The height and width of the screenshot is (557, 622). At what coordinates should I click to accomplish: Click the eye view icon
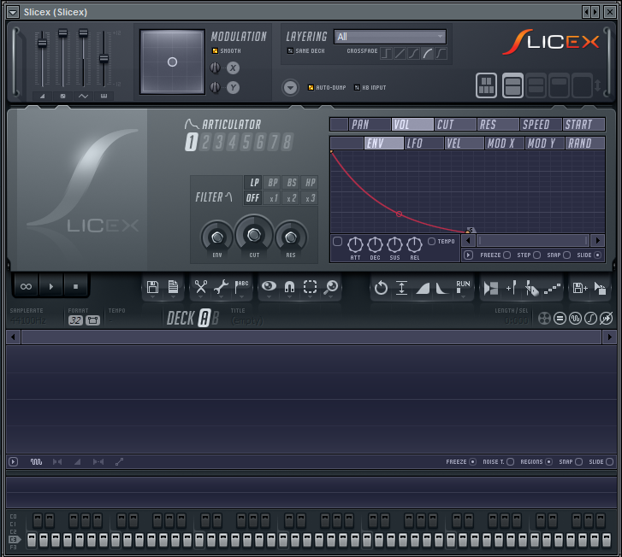pyautogui.click(x=269, y=288)
